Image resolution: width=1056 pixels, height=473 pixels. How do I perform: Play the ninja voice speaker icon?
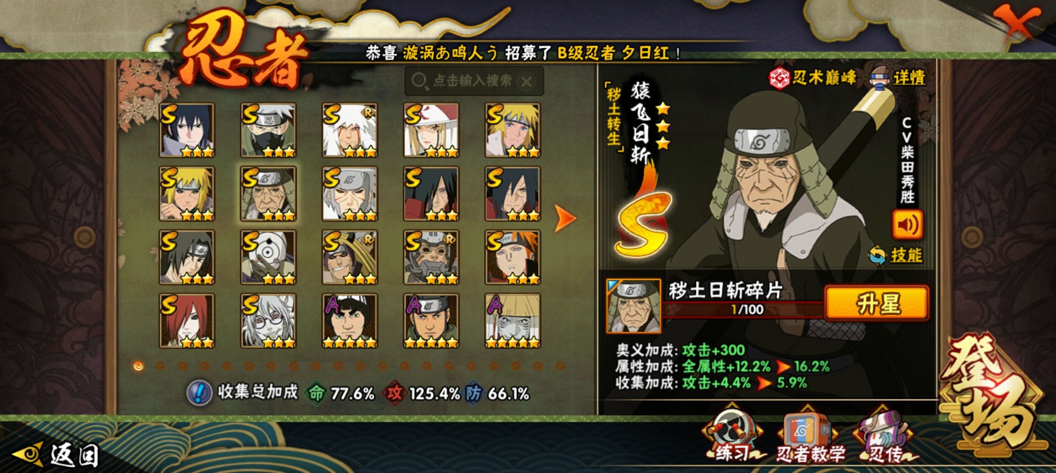[907, 225]
